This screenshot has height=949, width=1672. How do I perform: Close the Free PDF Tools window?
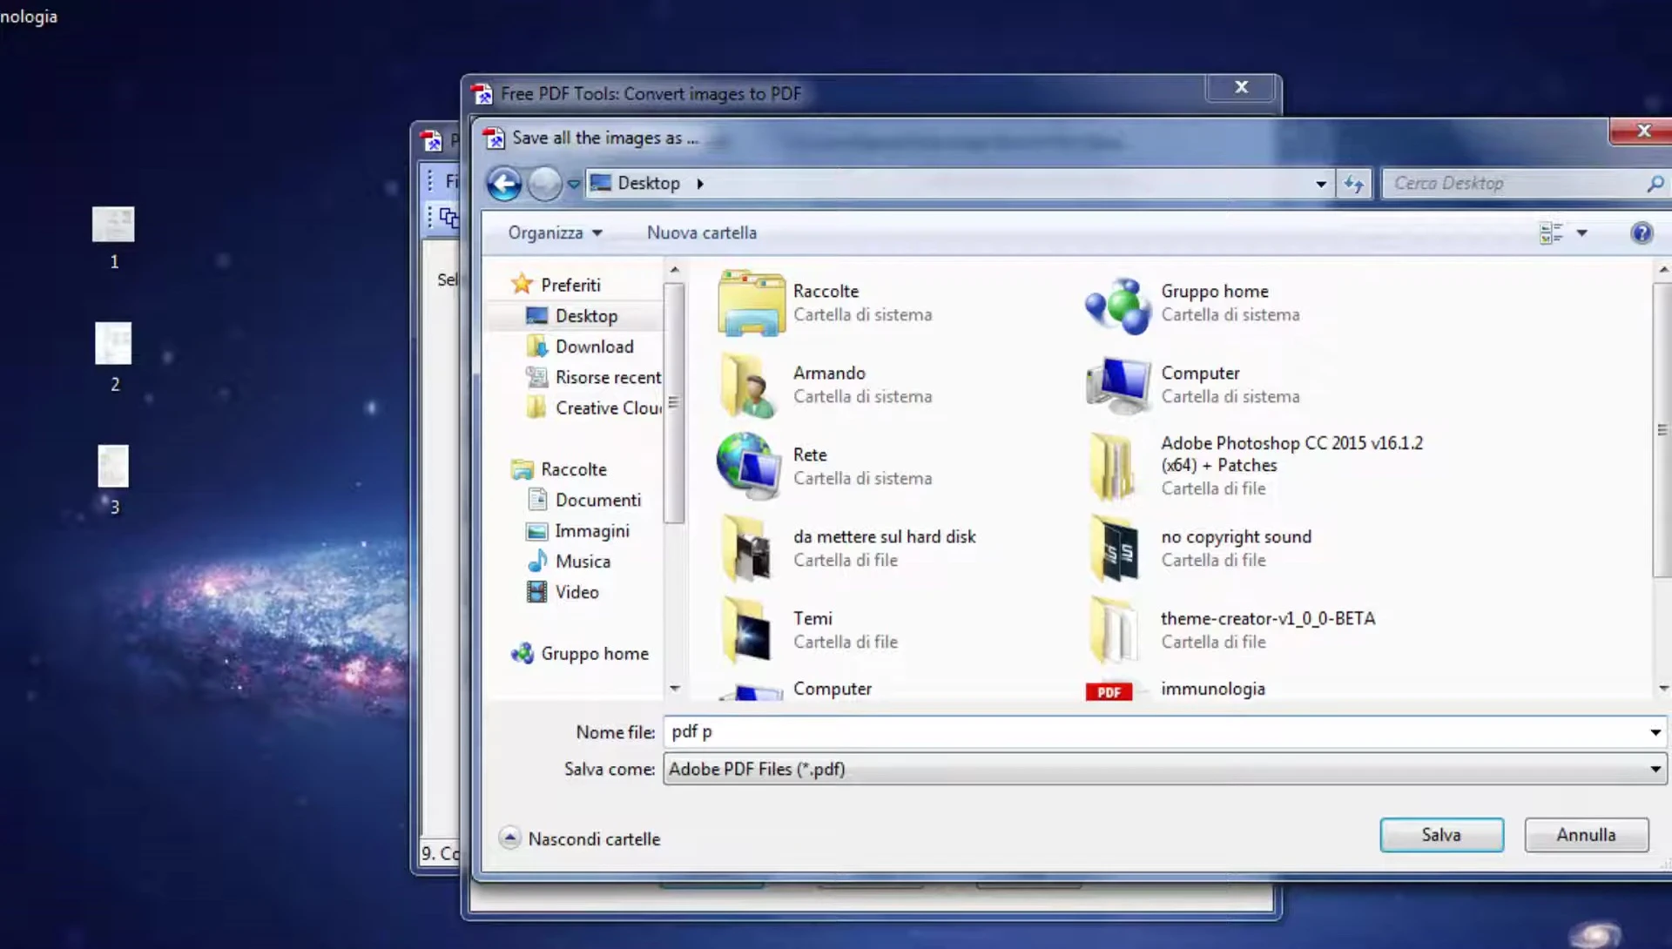1242,87
